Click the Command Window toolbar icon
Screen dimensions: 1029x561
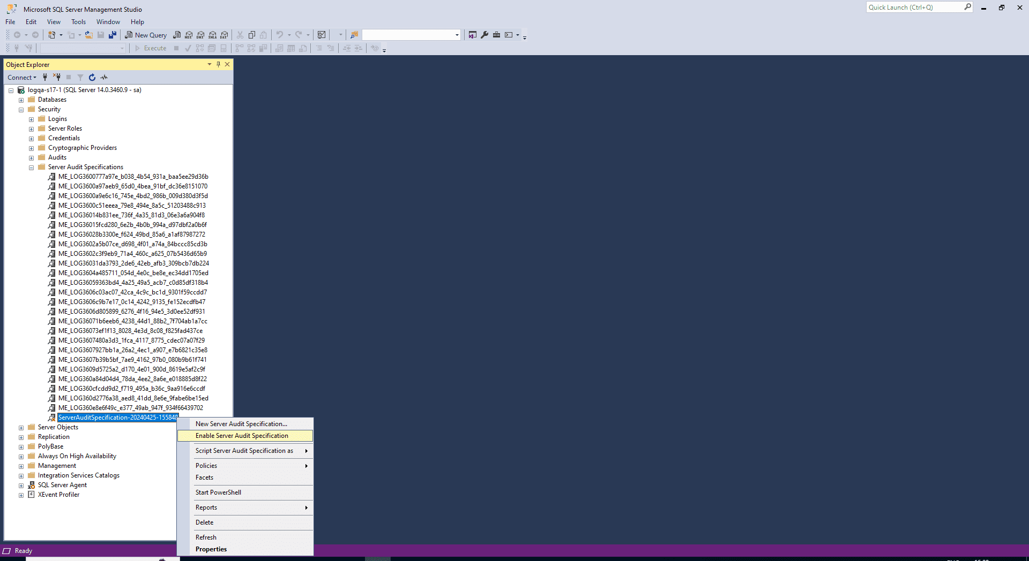[509, 35]
